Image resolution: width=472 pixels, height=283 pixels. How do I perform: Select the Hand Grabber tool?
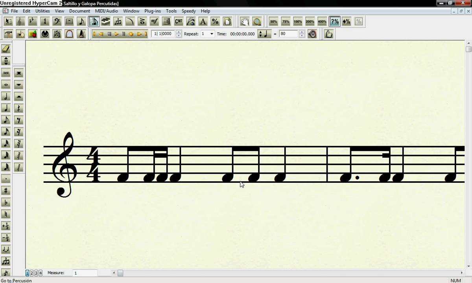coord(245,21)
